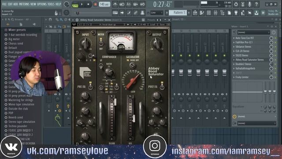Toggle wait for input icon
Screen dimensions: 282x159
pos(122,4)
